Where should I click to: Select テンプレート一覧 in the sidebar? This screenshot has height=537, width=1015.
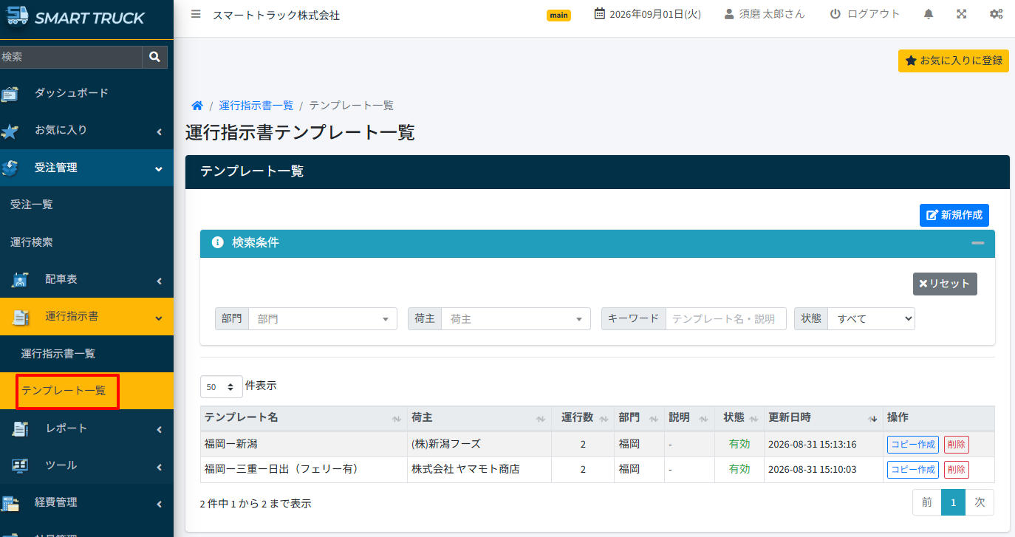click(86, 391)
